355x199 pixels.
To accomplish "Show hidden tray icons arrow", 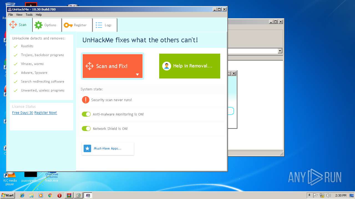I will 309,195.
